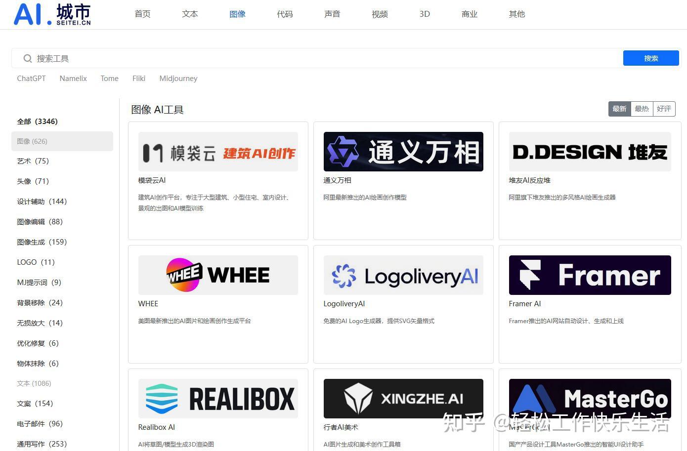
Task: Open the Framer AI title link
Action: [525, 304]
